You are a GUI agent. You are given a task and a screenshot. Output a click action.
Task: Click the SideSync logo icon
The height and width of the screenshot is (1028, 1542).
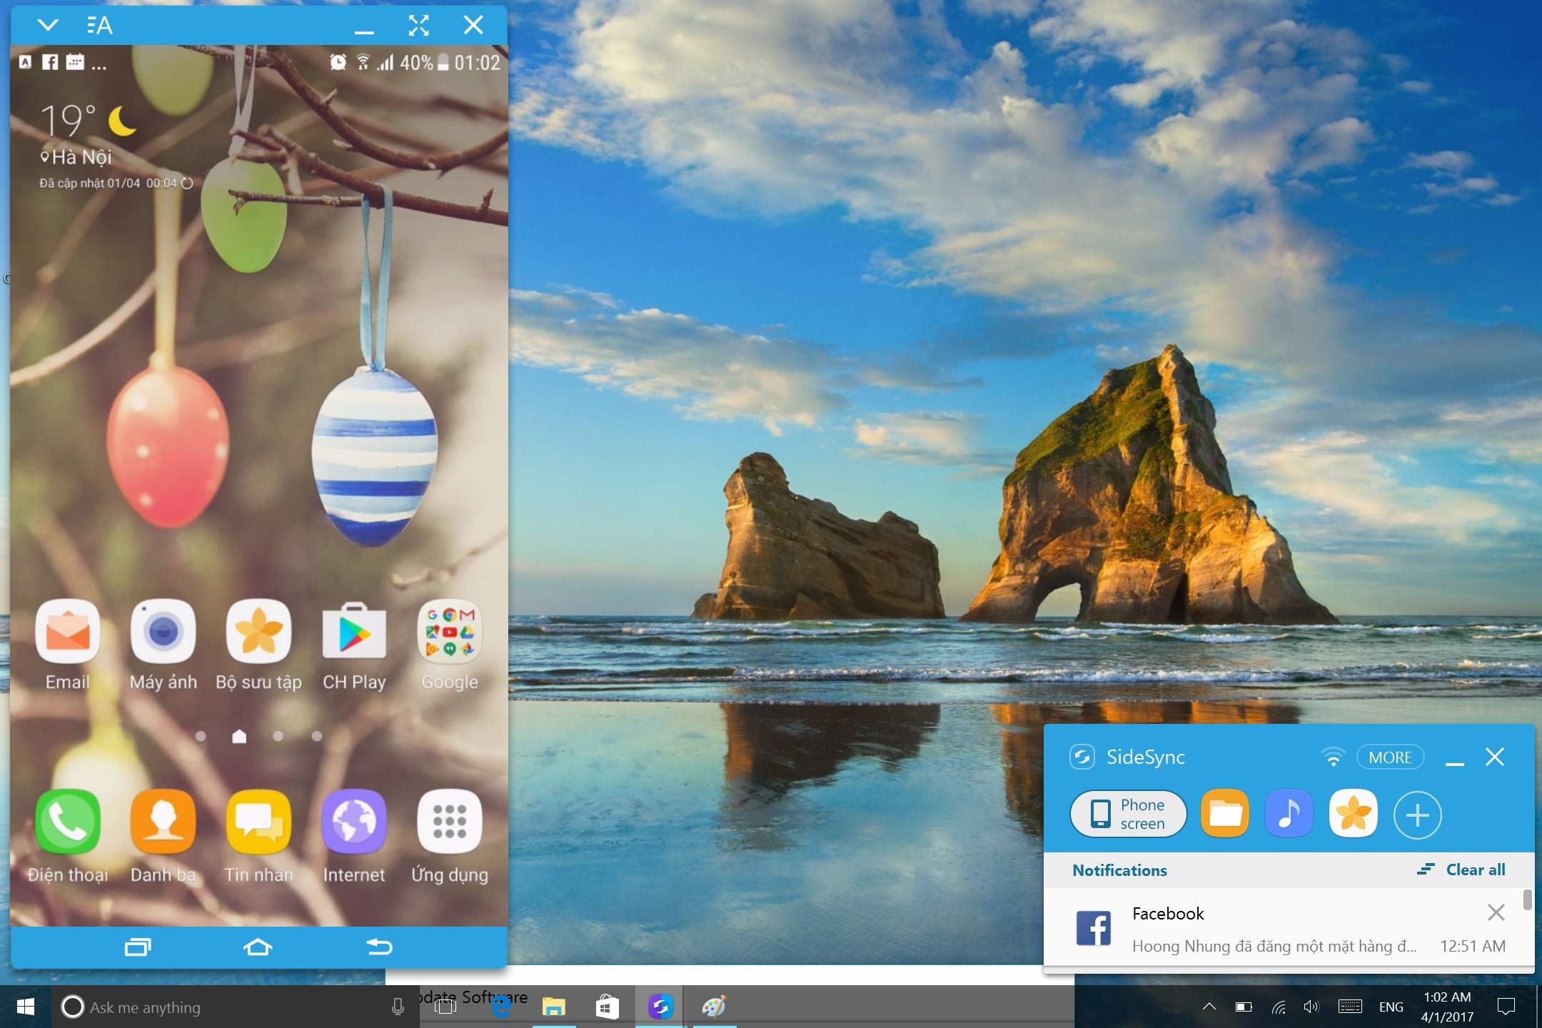1082,757
